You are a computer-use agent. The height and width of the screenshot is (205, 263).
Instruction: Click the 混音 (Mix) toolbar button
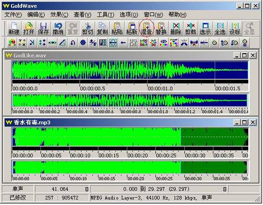146,28
